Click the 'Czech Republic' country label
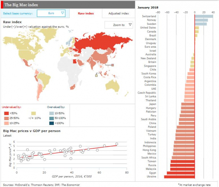Image resolution: width=219 pixels, height=187 pixels. point(147,93)
